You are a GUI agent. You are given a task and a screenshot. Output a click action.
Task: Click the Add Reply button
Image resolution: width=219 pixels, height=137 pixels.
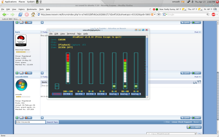[x=194, y=127]
